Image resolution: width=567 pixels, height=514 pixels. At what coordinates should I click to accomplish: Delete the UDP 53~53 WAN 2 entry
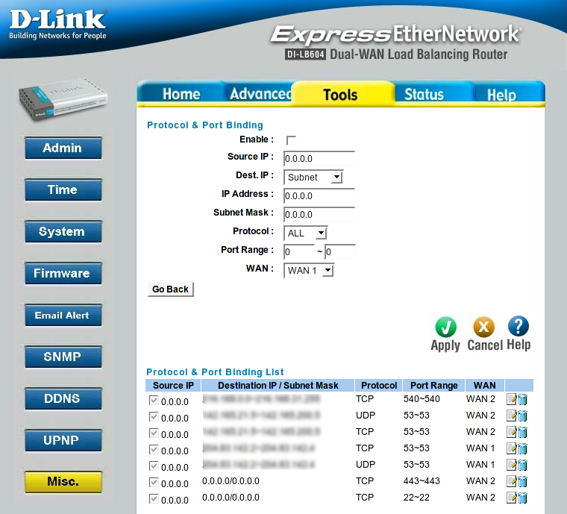click(522, 416)
